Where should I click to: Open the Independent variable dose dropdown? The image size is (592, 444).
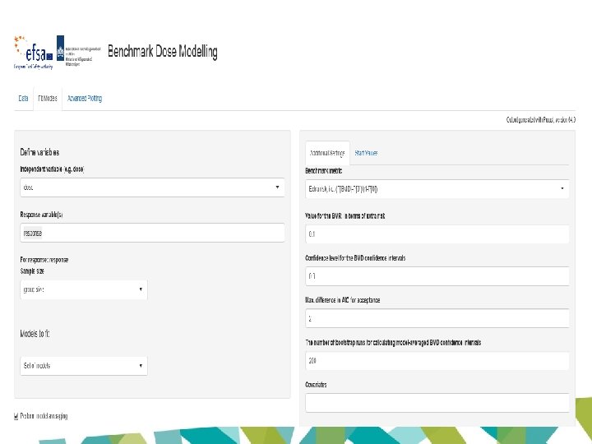(153, 187)
